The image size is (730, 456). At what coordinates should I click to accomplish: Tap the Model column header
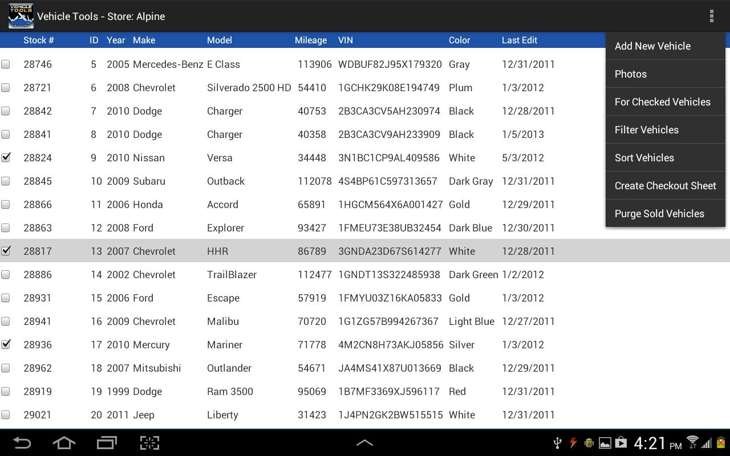(x=220, y=40)
